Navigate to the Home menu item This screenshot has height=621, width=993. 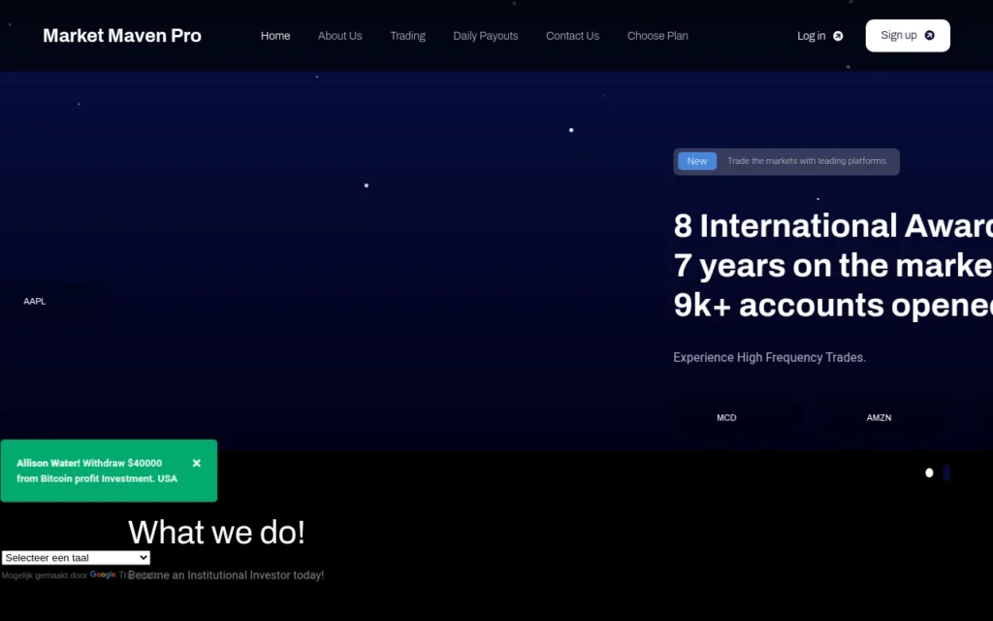click(x=275, y=36)
